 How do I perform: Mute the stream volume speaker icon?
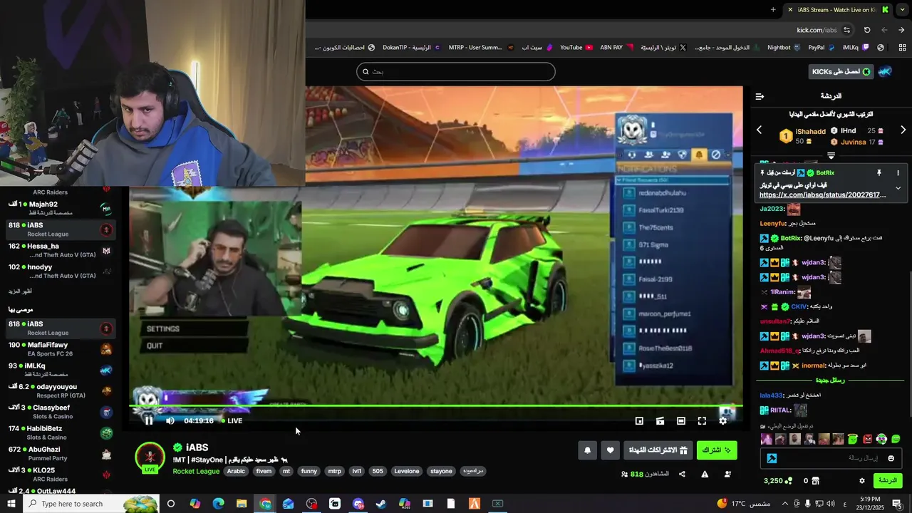[x=170, y=421]
